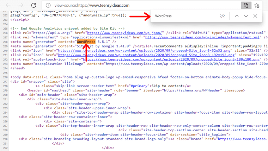Click line number 290

5,139
